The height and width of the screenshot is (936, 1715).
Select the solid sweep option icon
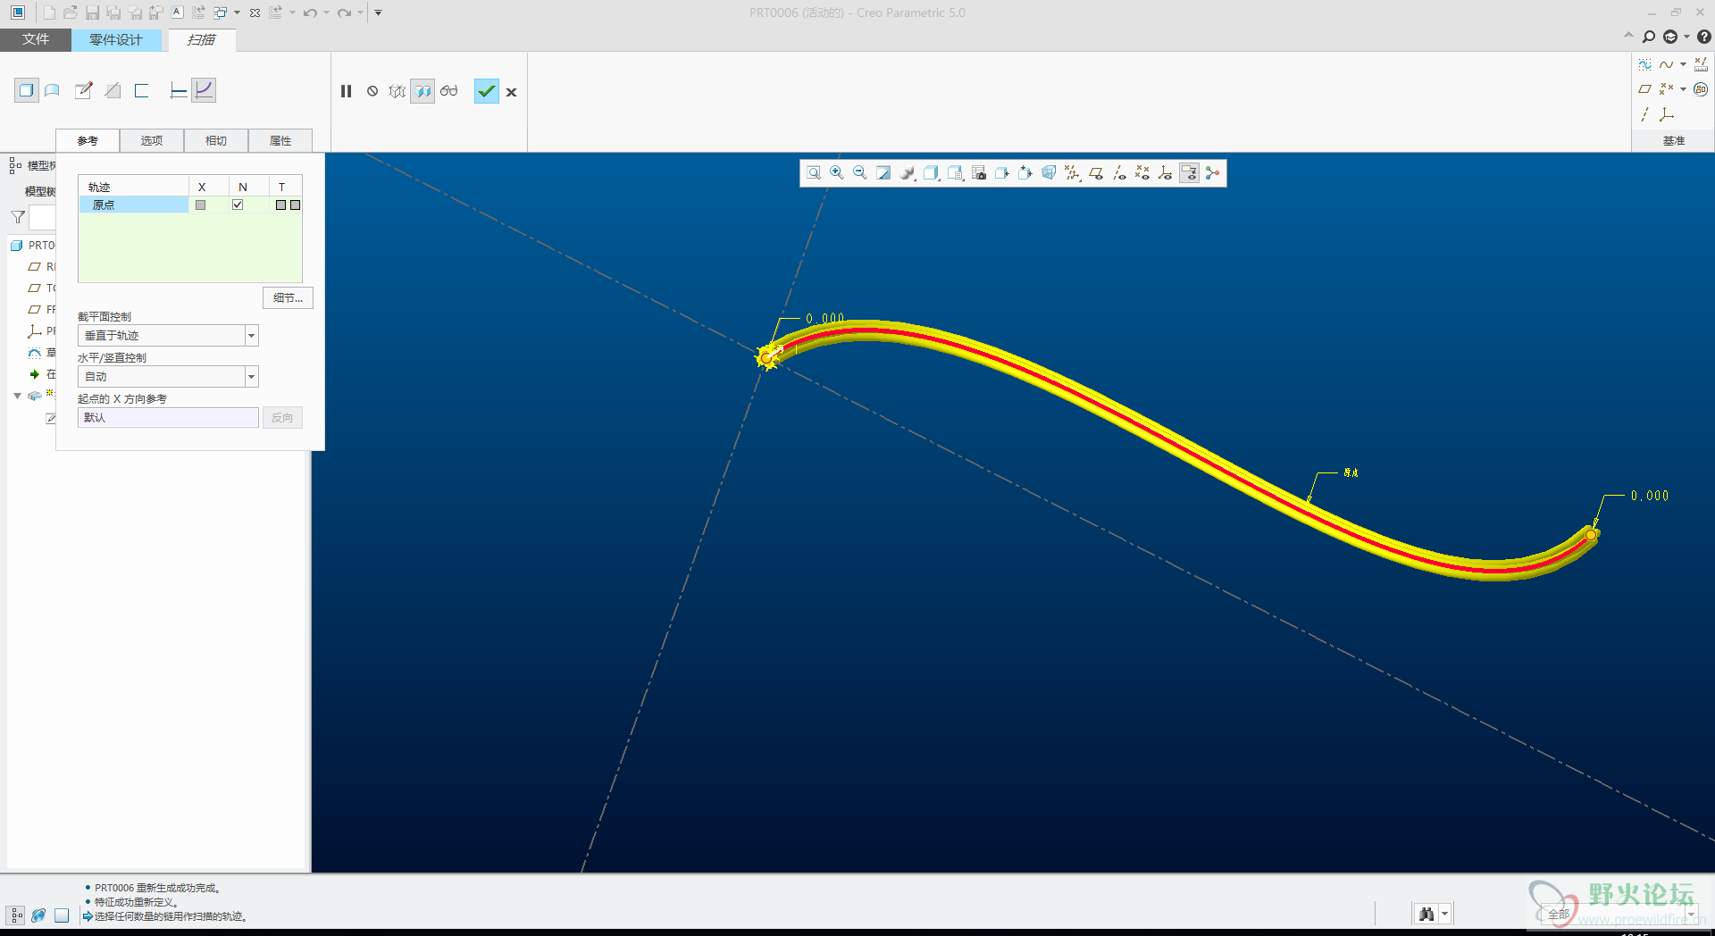coord(27,90)
